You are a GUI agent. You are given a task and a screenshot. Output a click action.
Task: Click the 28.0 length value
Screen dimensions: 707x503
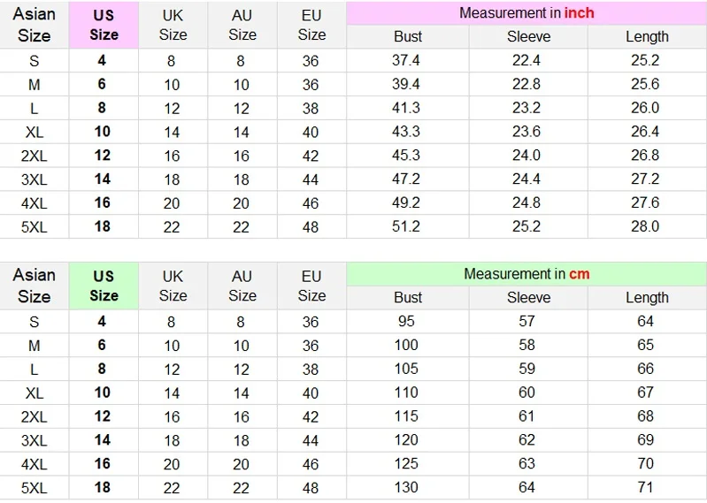tap(645, 225)
